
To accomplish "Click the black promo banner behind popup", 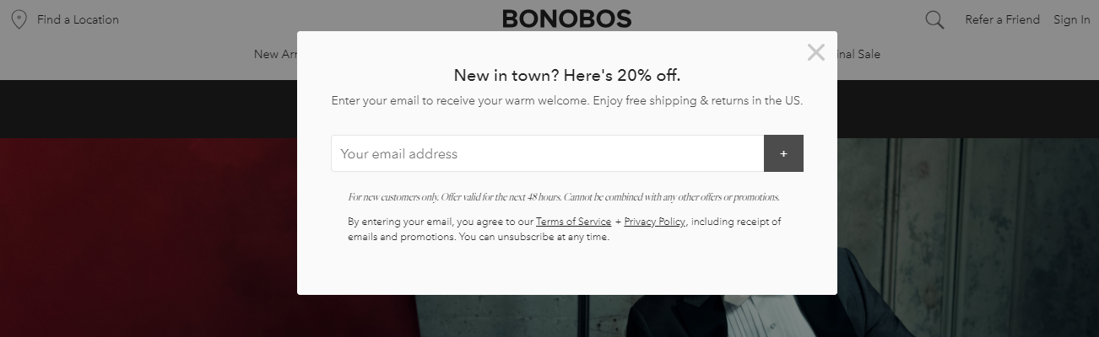I will (148, 109).
